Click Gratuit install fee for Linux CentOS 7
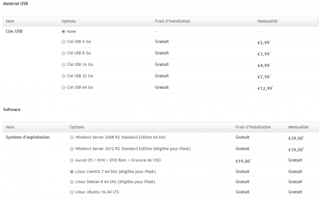The width and height of the screenshot is (319, 200). 242,172
